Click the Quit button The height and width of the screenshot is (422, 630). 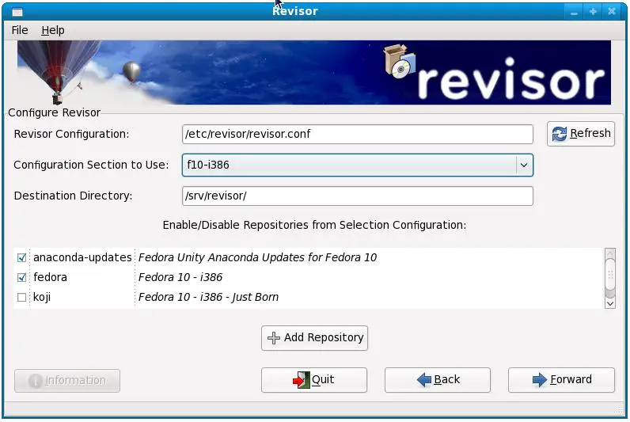313,380
